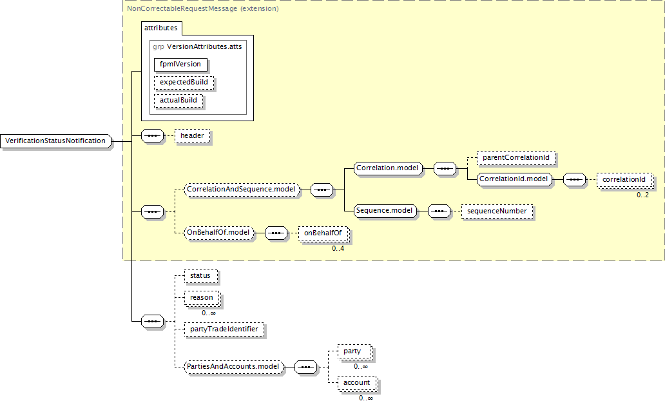
Task: Click the sequence icon after CorrelationAndSequence.model
Action: point(322,190)
